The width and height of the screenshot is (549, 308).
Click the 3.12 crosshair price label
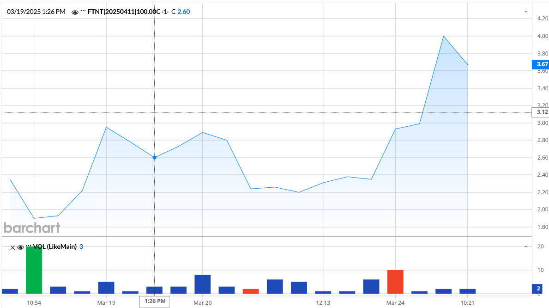pyautogui.click(x=540, y=112)
